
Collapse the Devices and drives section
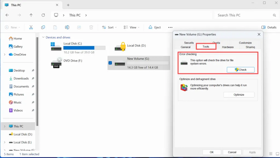(43, 37)
